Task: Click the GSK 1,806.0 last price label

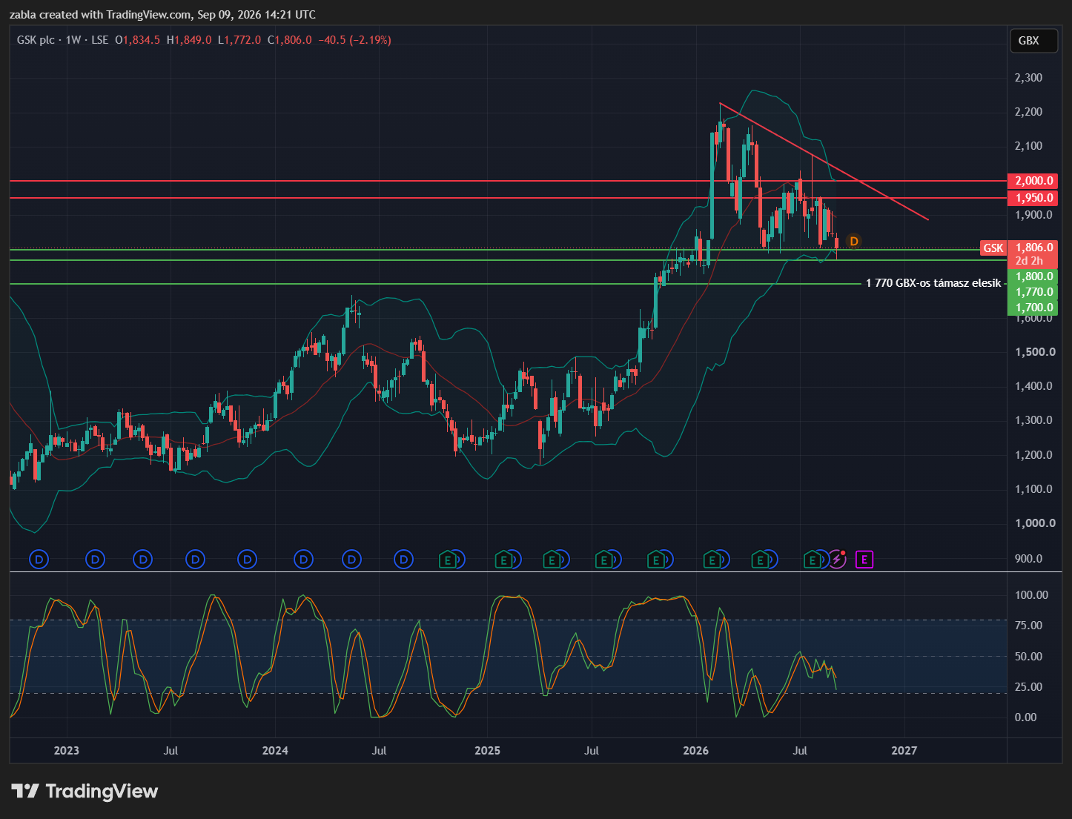Action: point(1019,248)
